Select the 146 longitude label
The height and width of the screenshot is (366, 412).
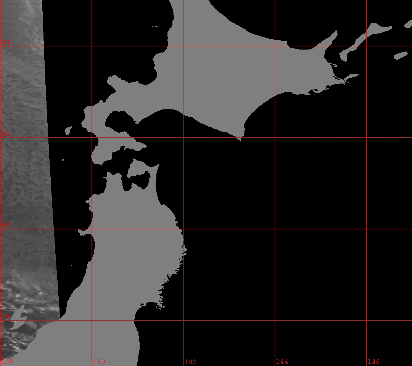(x=373, y=362)
